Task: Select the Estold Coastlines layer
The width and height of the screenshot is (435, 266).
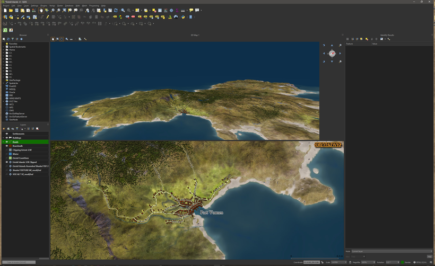Action: point(21,158)
